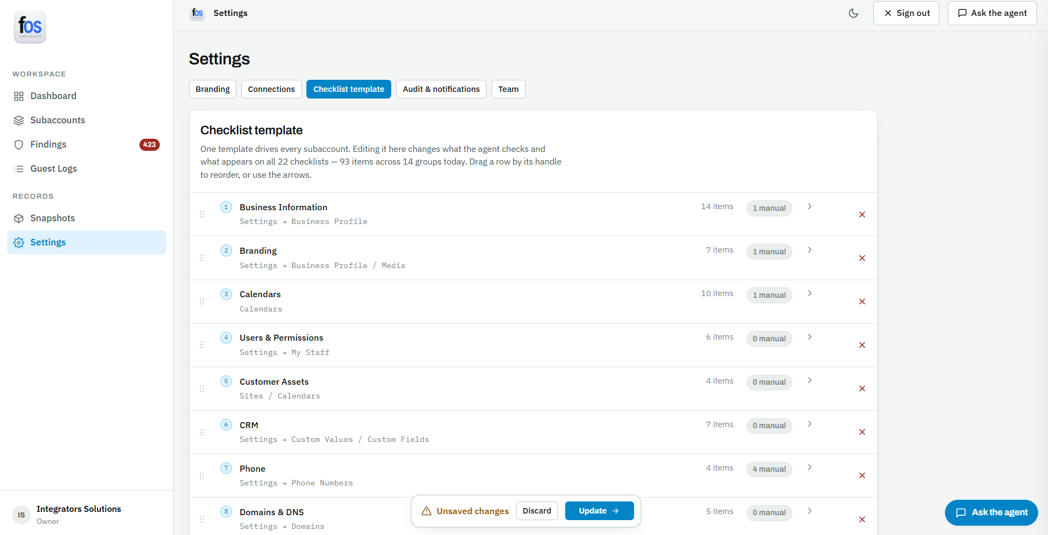
Task: Click the 14 items count for Business Information
Action: (717, 206)
